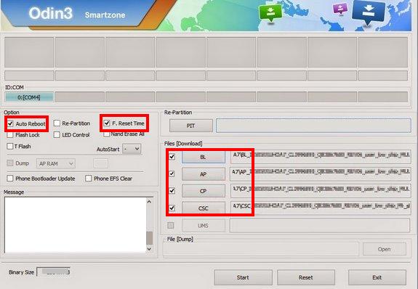This screenshot has width=418, height=289.
Task: Click the Reset button
Action: pos(306,277)
